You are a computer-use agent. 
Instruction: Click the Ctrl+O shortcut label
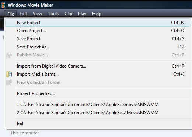point(178,31)
